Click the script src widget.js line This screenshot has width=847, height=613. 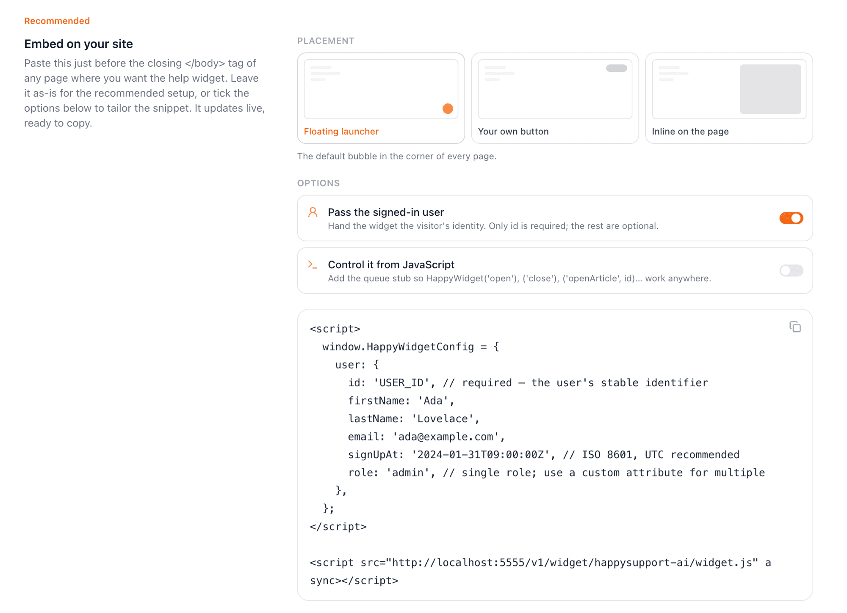coord(540,572)
